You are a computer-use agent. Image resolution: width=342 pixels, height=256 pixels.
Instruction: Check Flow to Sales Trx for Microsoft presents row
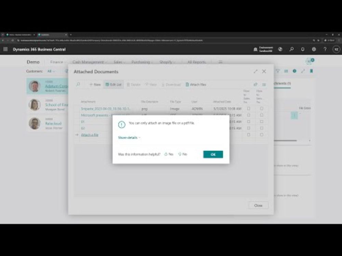249,115
